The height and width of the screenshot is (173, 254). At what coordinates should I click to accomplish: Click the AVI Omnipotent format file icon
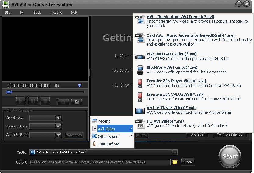pyautogui.click(x=140, y=20)
